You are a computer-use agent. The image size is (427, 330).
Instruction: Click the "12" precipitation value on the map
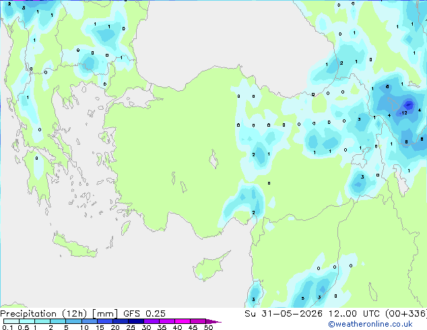point(404,112)
